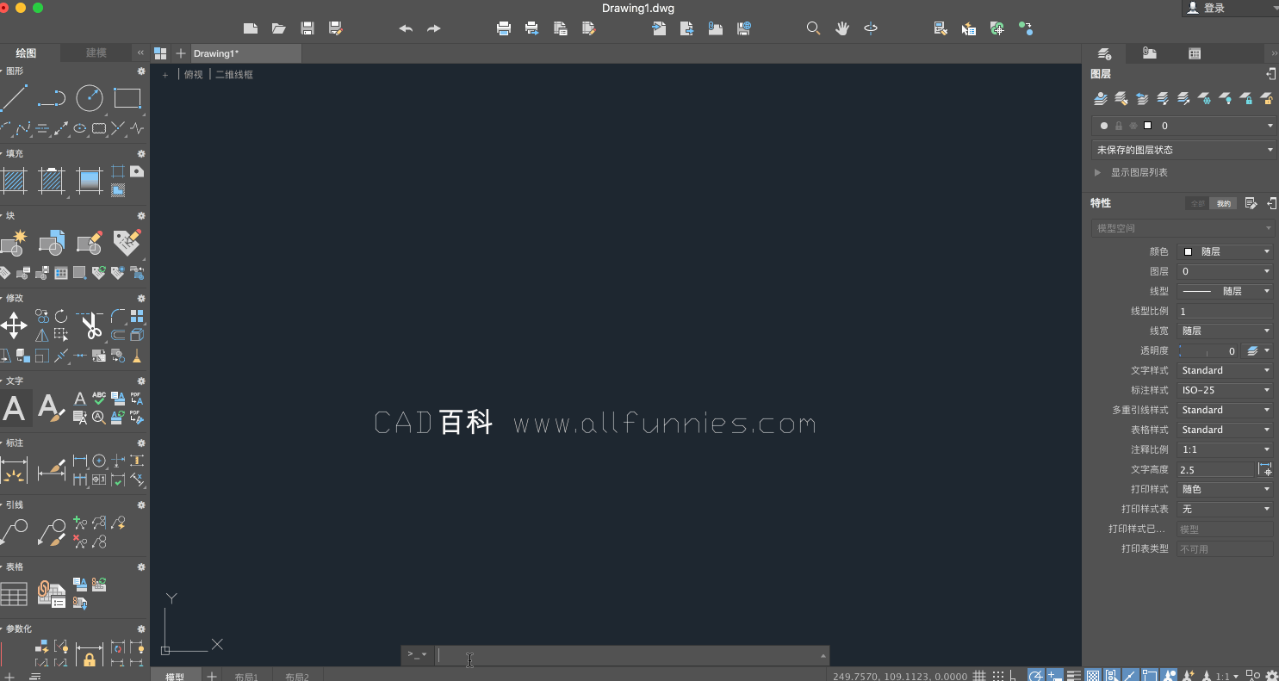Select the Hatch fill tool
The image size is (1279, 681).
14,181
